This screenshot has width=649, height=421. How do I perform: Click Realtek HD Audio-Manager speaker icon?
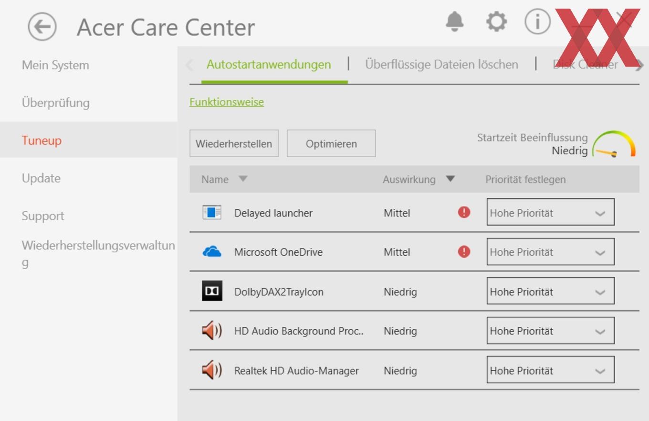(212, 370)
